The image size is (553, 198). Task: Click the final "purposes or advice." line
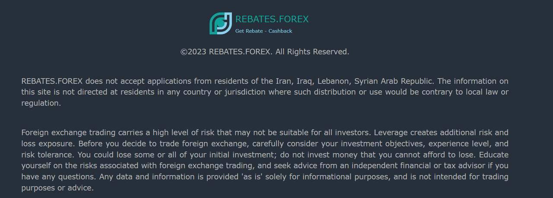click(x=57, y=188)
